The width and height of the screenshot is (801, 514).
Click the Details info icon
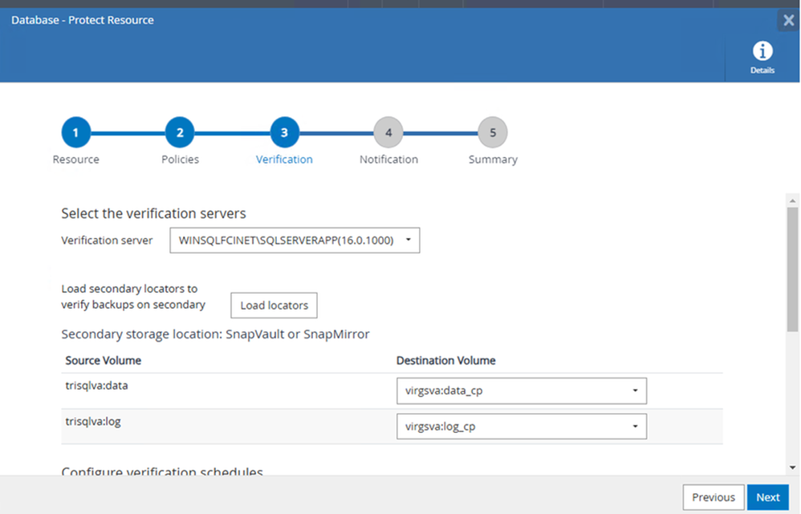pos(762,52)
